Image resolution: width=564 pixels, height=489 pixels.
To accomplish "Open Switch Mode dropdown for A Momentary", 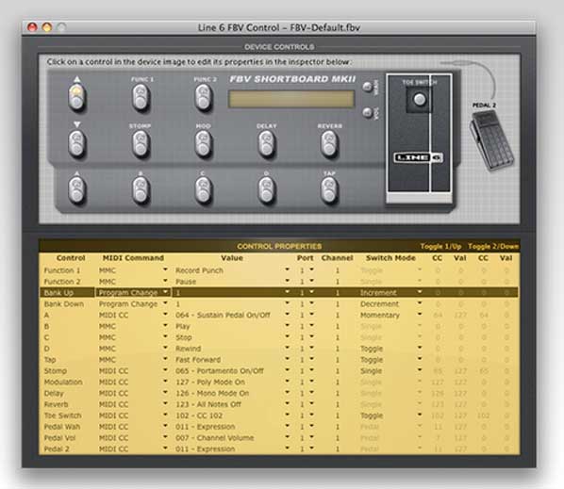I will click(420, 315).
